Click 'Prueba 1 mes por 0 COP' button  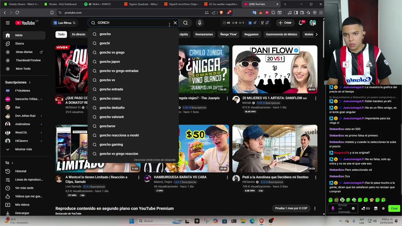pos(291,208)
